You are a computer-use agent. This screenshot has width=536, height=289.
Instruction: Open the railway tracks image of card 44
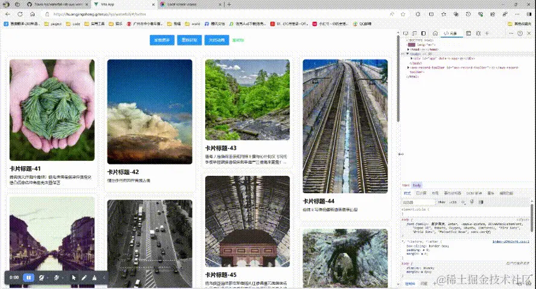[345, 126]
